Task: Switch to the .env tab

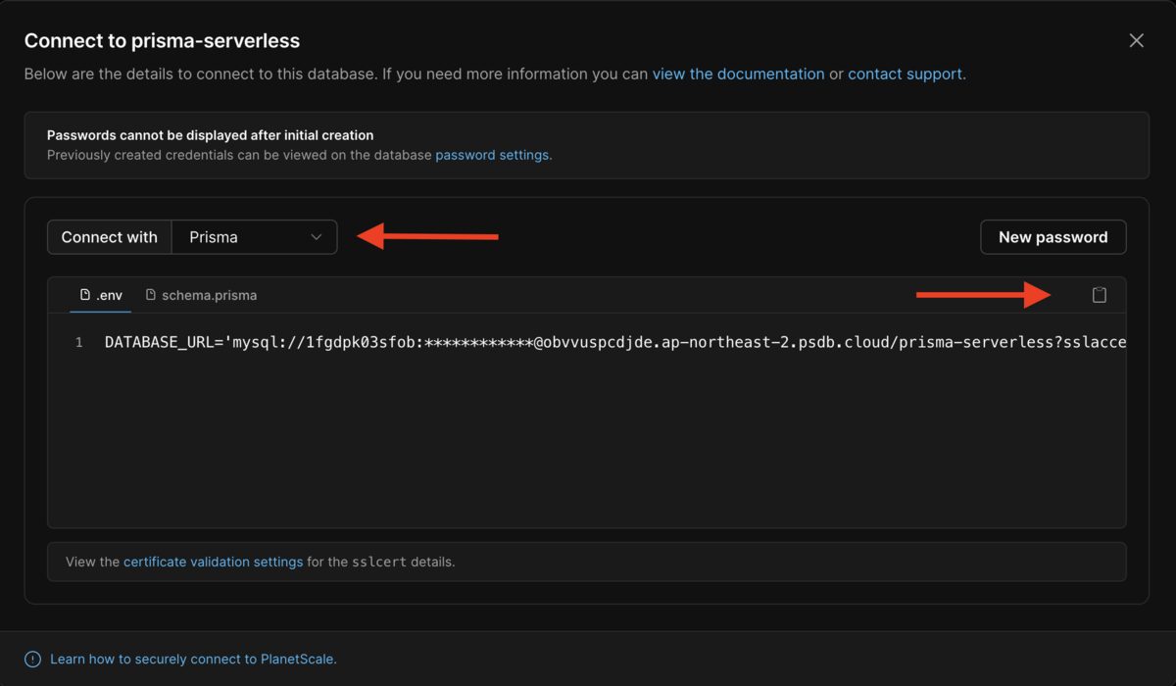Action: [x=100, y=295]
